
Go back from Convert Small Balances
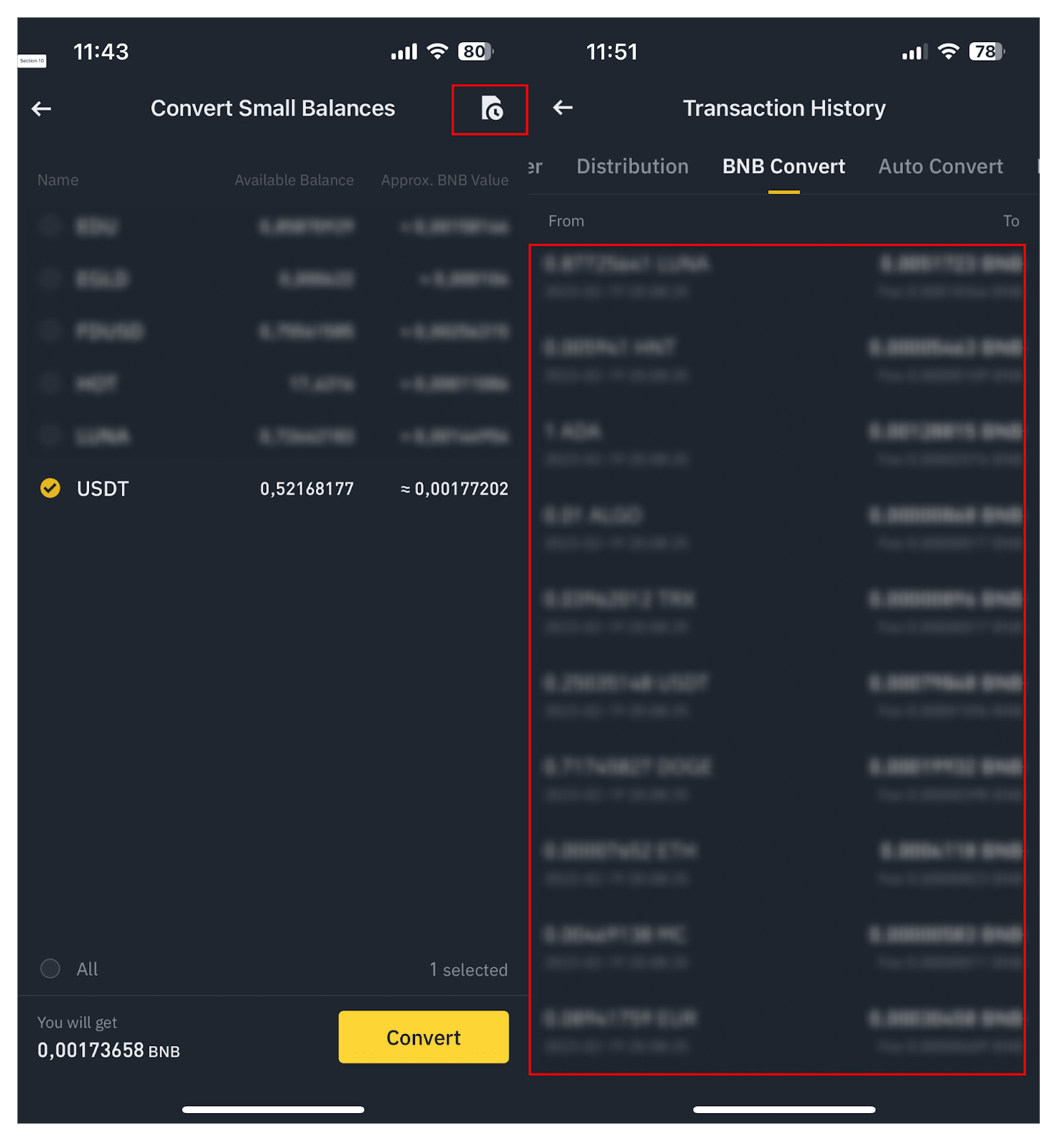(41, 108)
